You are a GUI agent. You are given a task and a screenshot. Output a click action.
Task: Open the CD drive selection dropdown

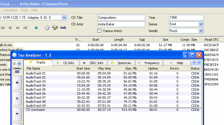(x=64, y=18)
